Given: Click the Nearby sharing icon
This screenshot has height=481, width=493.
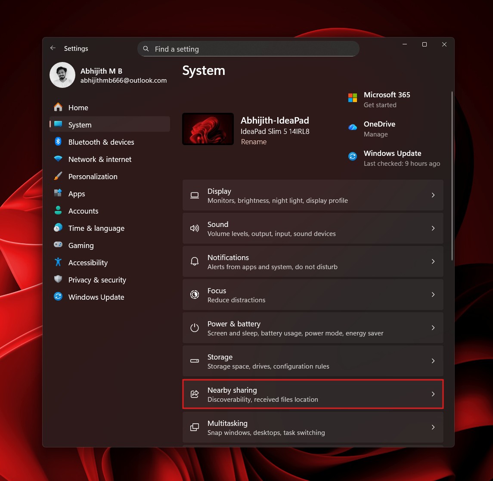Looking at the screenshot, I should (194, 394).
